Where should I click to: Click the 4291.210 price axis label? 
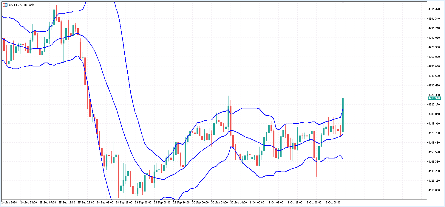434,28
